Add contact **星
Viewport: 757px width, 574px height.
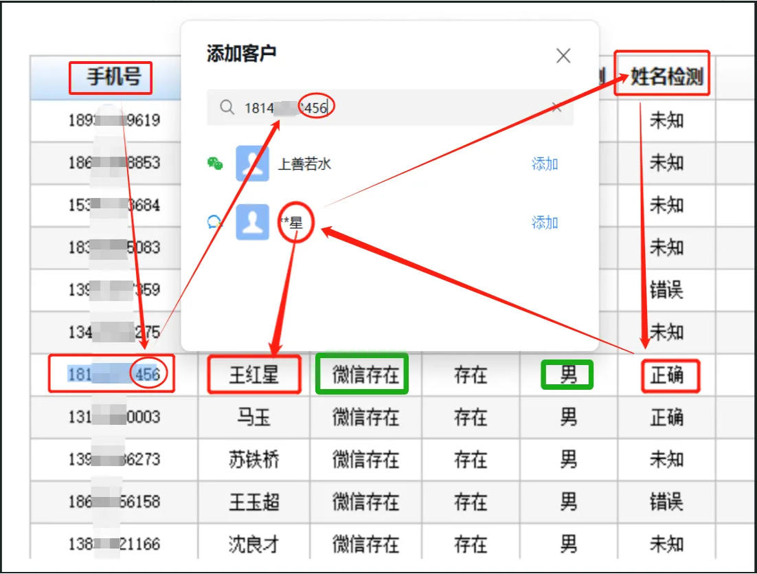pos(545,223)
